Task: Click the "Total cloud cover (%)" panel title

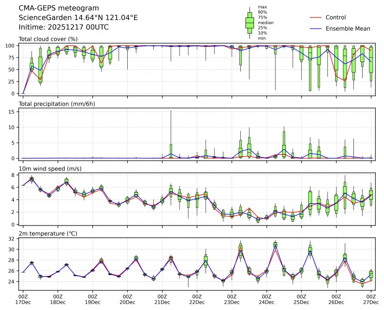Action: click(48, 39)
